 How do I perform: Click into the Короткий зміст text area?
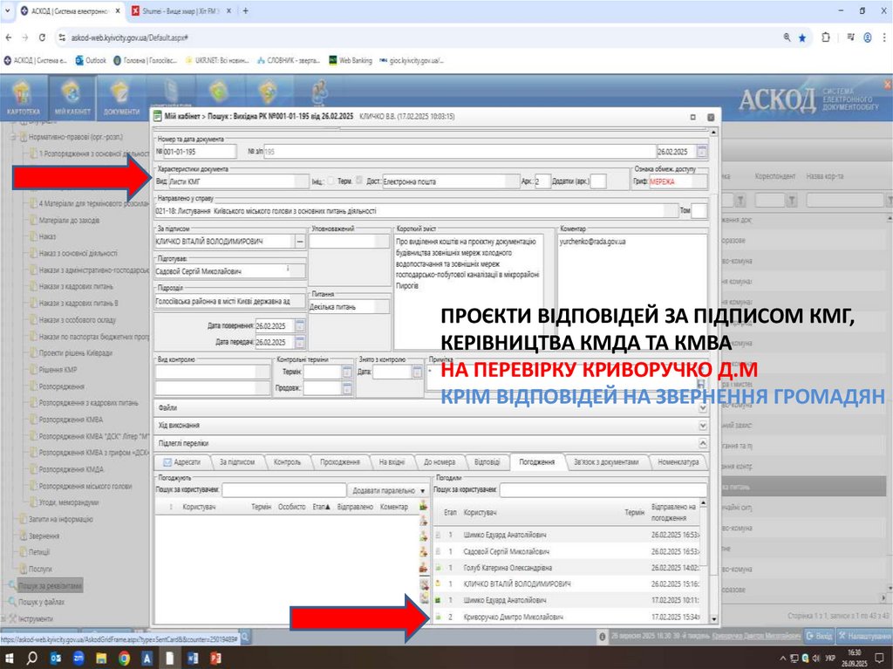(x=468, y=290)
